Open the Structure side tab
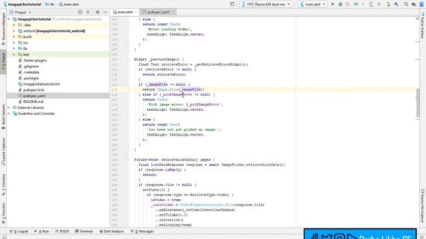Image resolution: width=426 pixels, height=239 pixels. click(3, 185)
